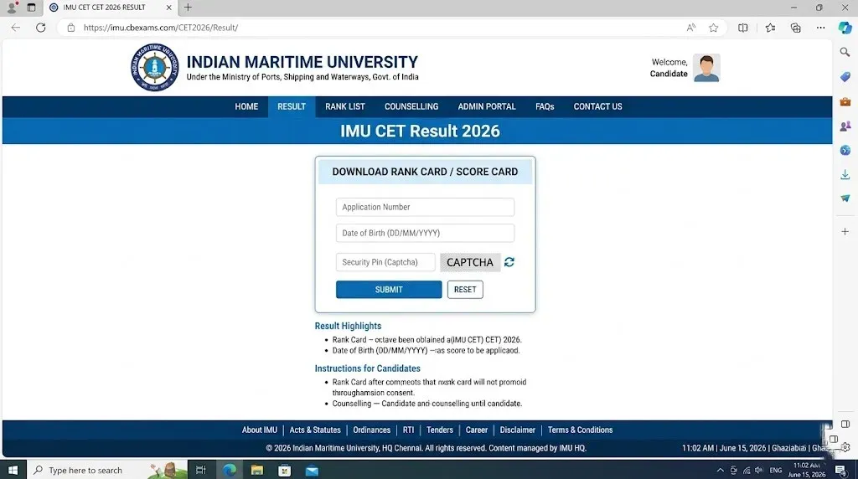Open a new browser tab
Screen dimensions: 858x479
tap(188, 7)
